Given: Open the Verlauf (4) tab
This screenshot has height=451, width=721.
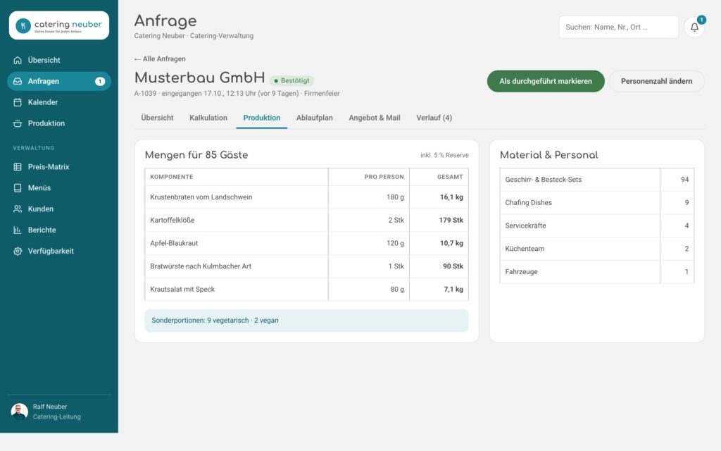Looking at the screenshot, I should 434,118.
